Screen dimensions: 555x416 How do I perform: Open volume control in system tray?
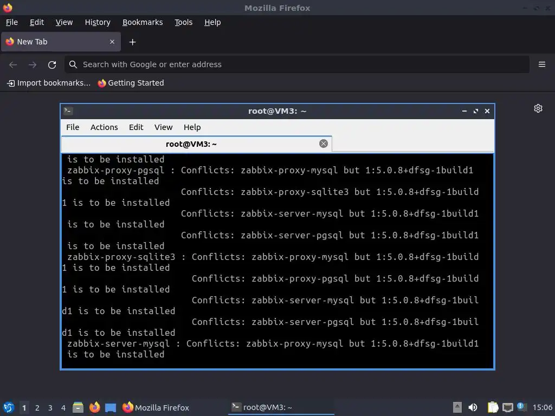[x=473, y=407]
